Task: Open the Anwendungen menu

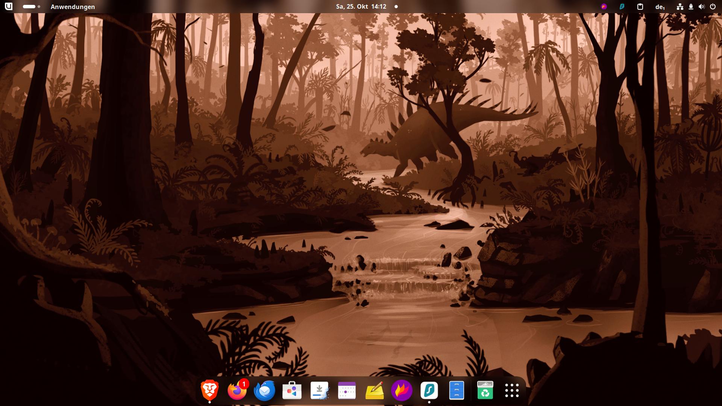Action: coord(73,7)
